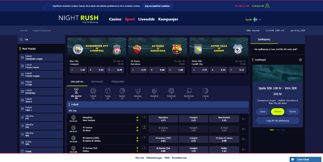Pick Malkia odds 1.62
323x162 pixels.
tap(224, 149)
